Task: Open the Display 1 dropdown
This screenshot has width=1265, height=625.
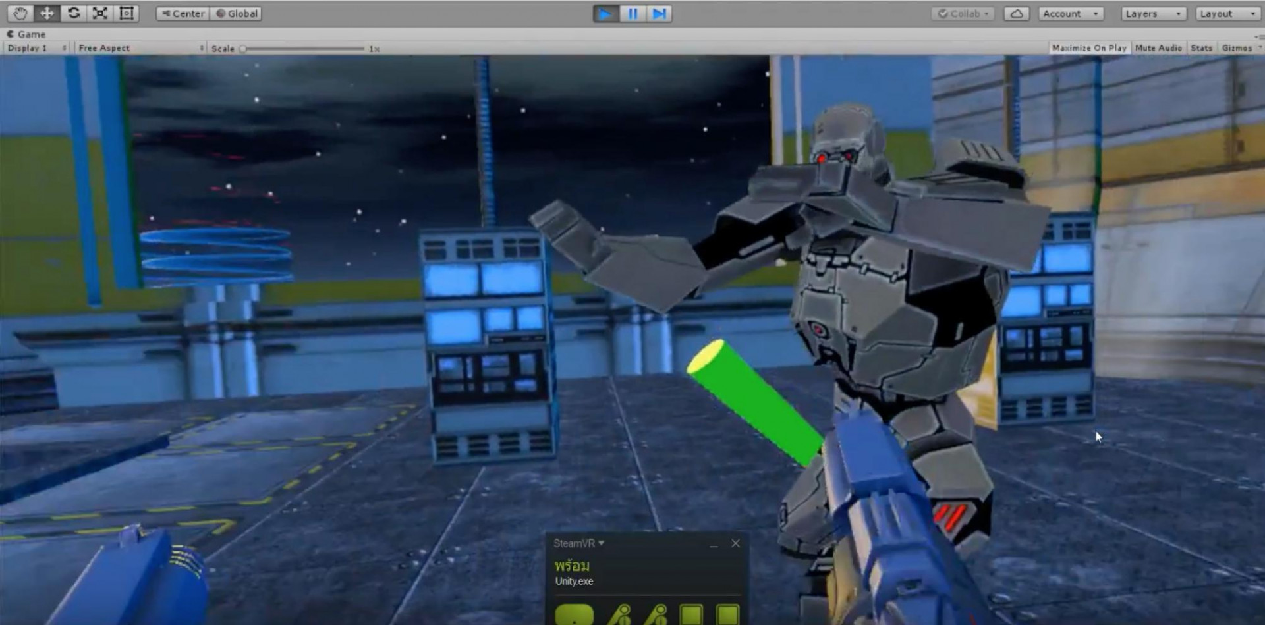Action: 36,48
